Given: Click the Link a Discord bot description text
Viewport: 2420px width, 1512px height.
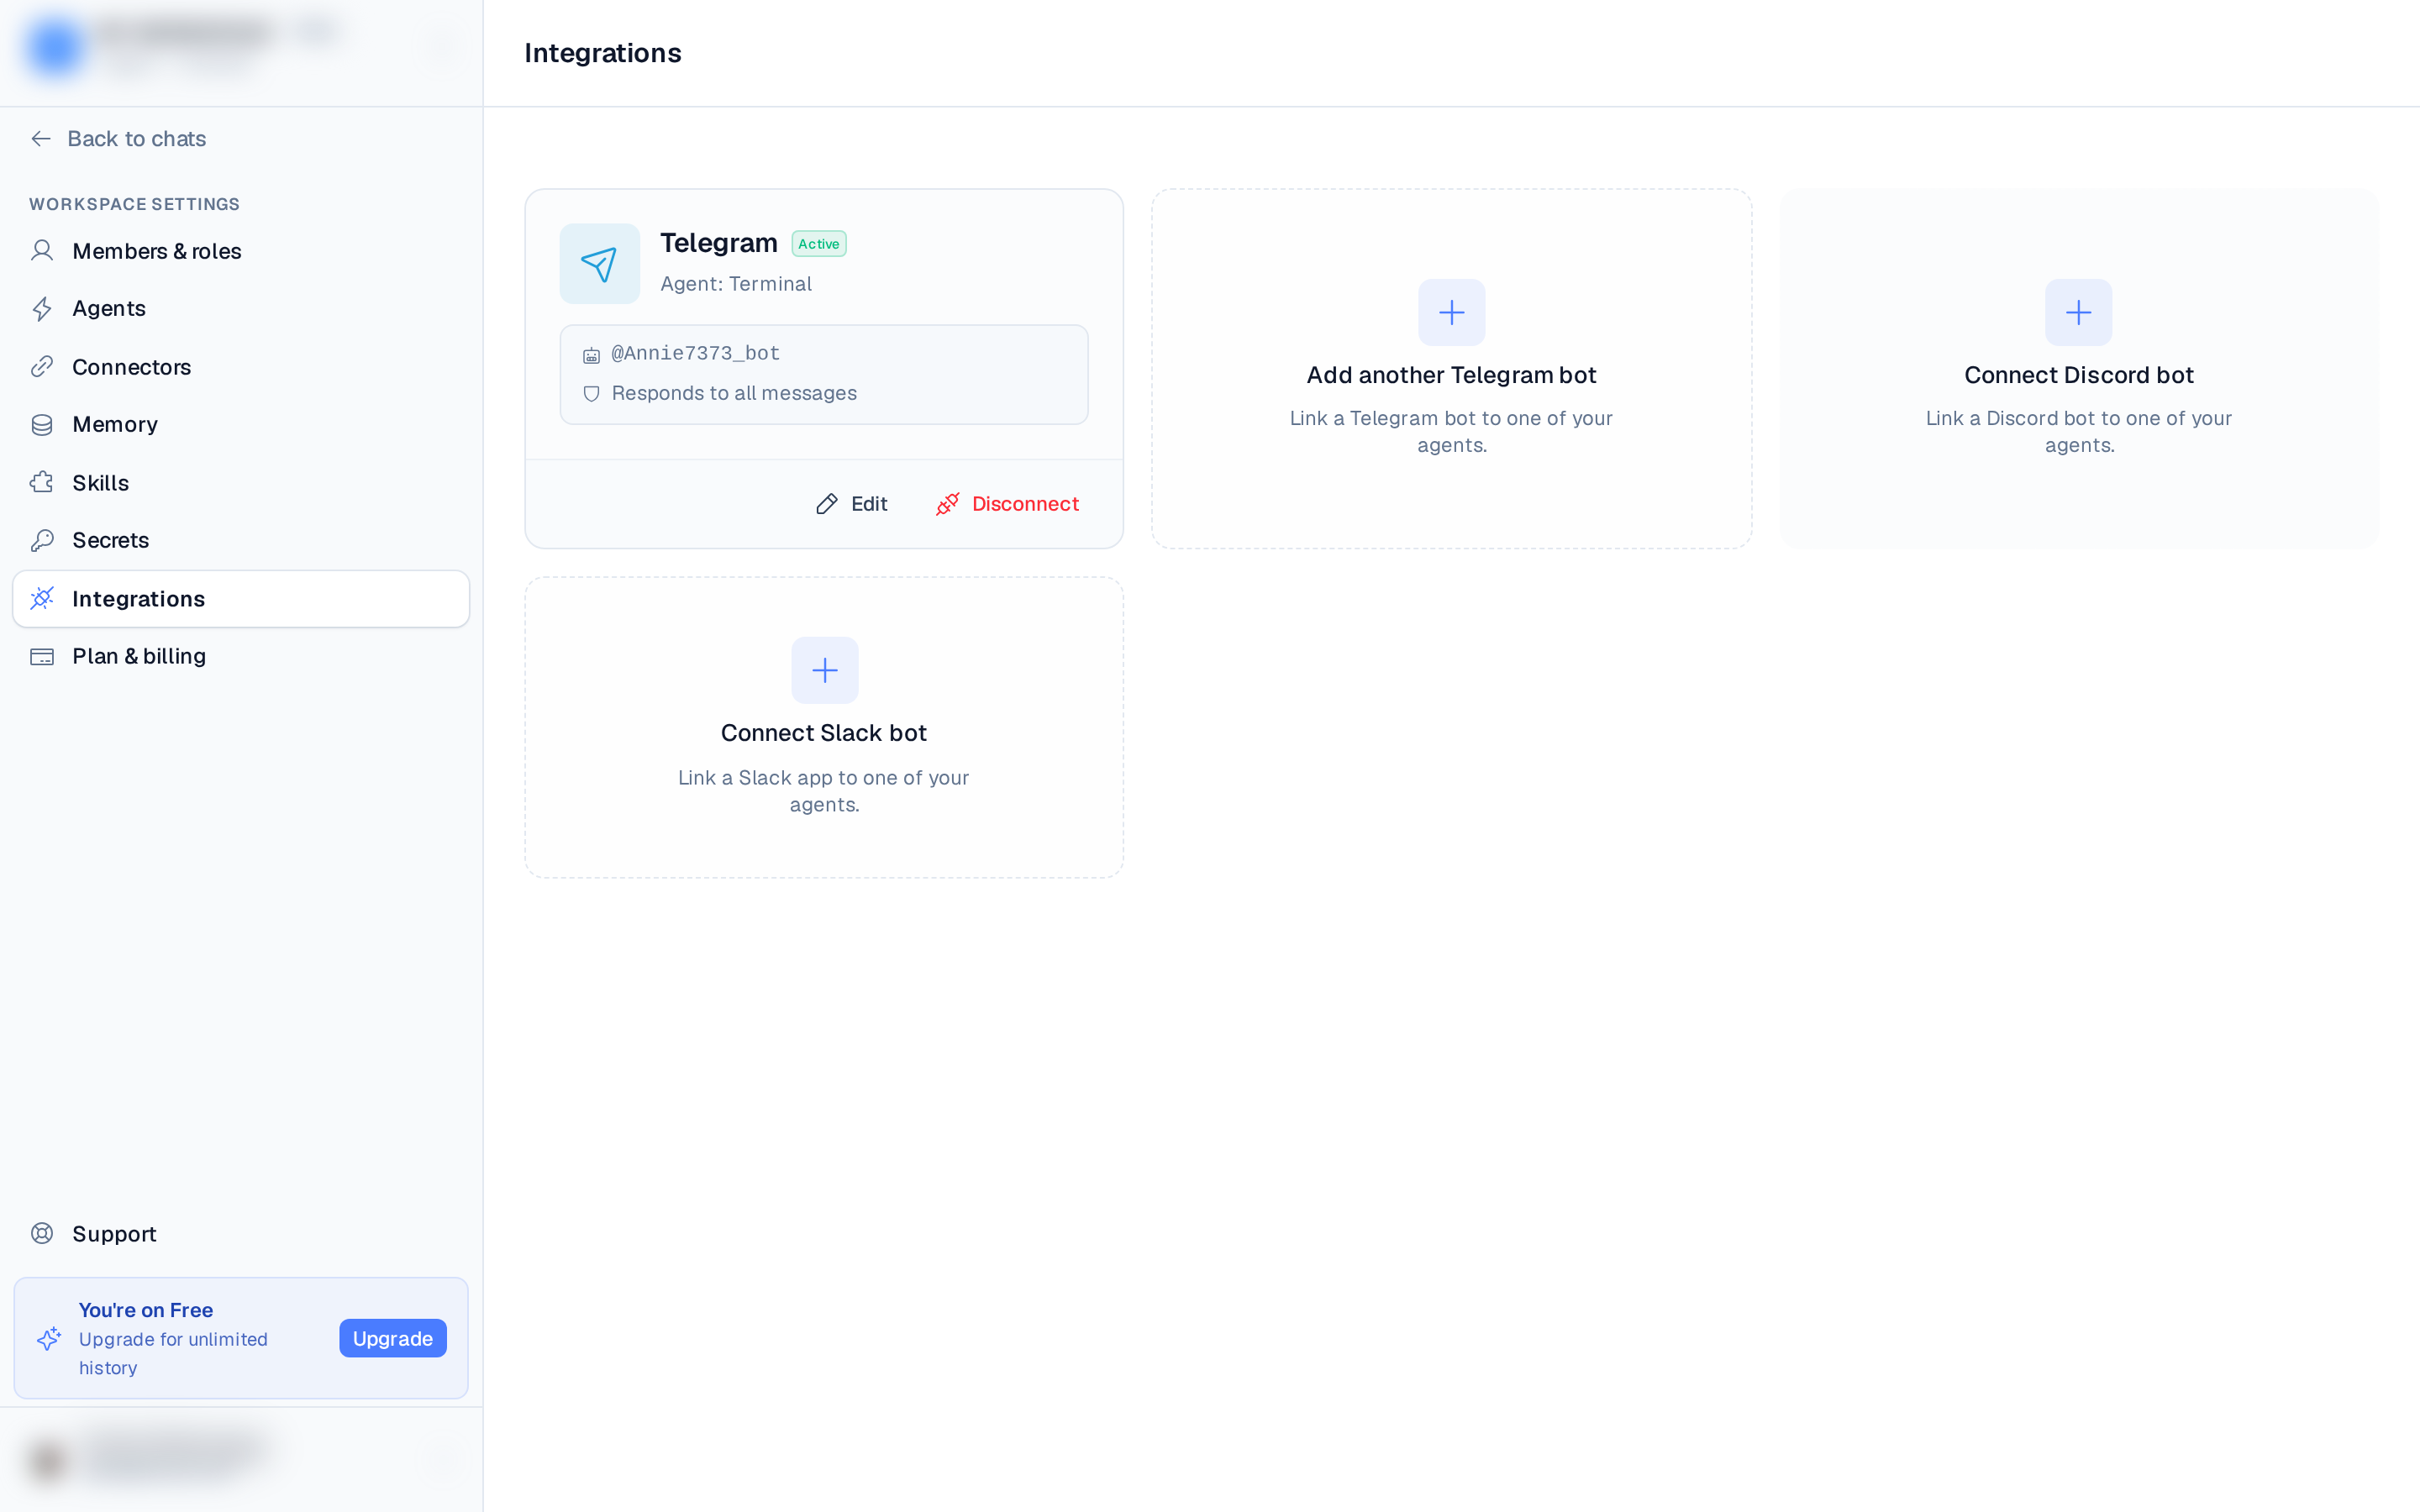Looking at the screenshot, I should pyautogui.click(x=2079, y=432).
